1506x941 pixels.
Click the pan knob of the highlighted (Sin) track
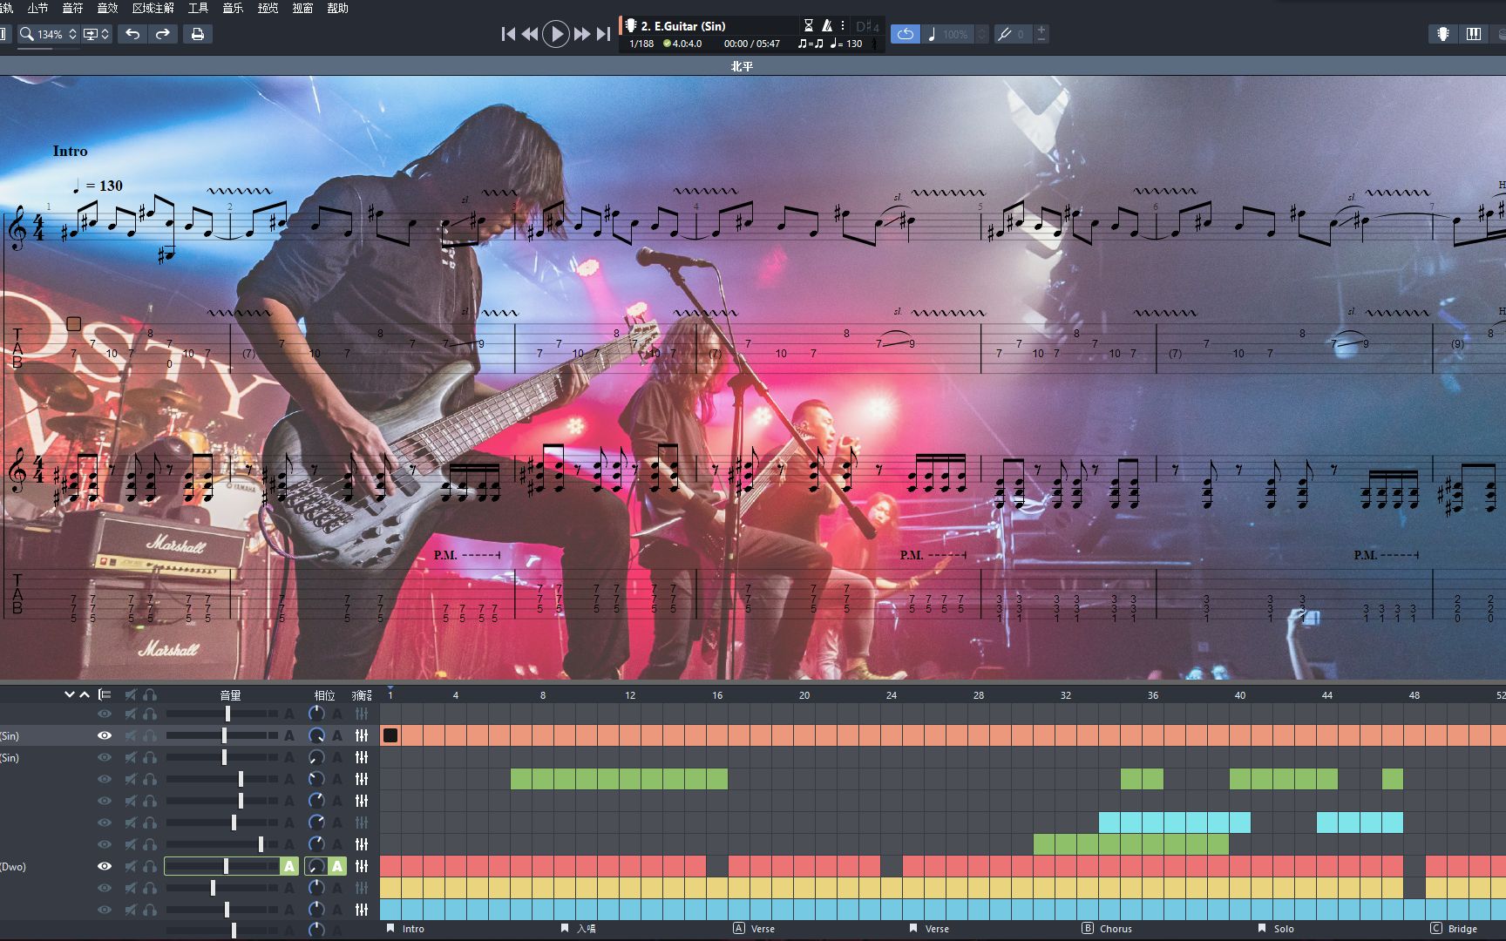click(x=316, y=735)
